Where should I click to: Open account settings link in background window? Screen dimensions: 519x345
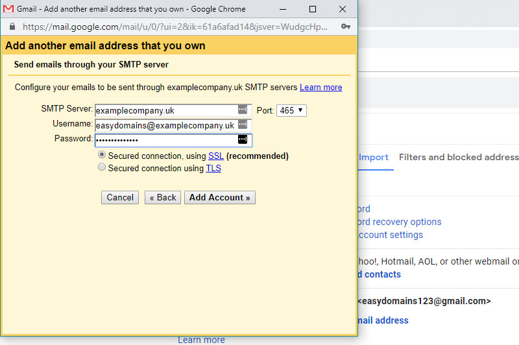click(x=391, y=235)
